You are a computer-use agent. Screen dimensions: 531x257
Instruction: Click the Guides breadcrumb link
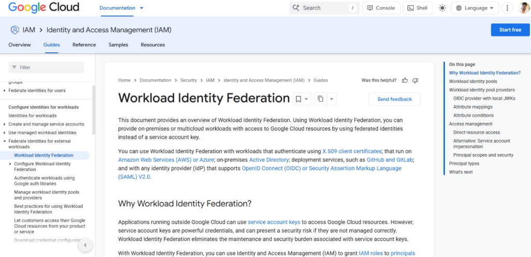pyautogui.click(x=320, y=80)
